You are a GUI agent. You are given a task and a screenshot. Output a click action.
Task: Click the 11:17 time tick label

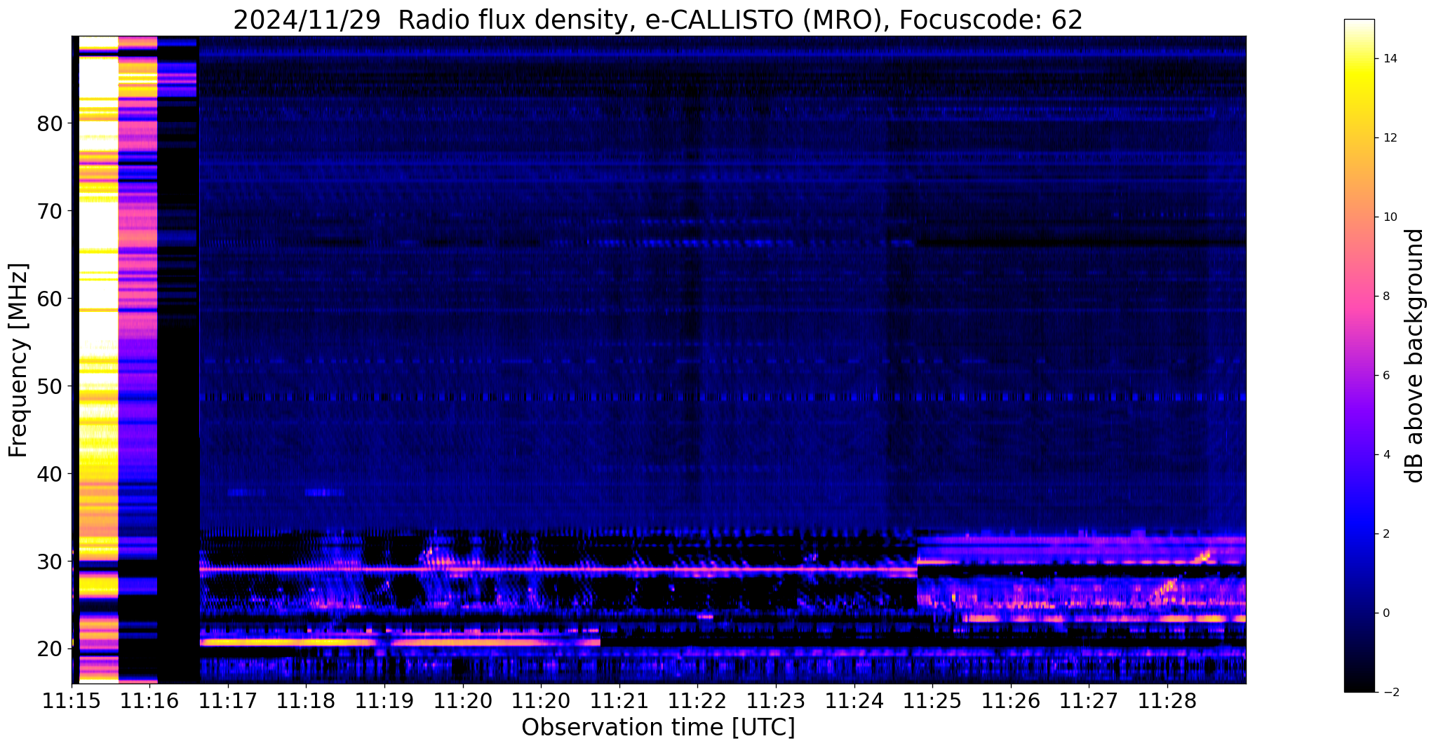227,700
